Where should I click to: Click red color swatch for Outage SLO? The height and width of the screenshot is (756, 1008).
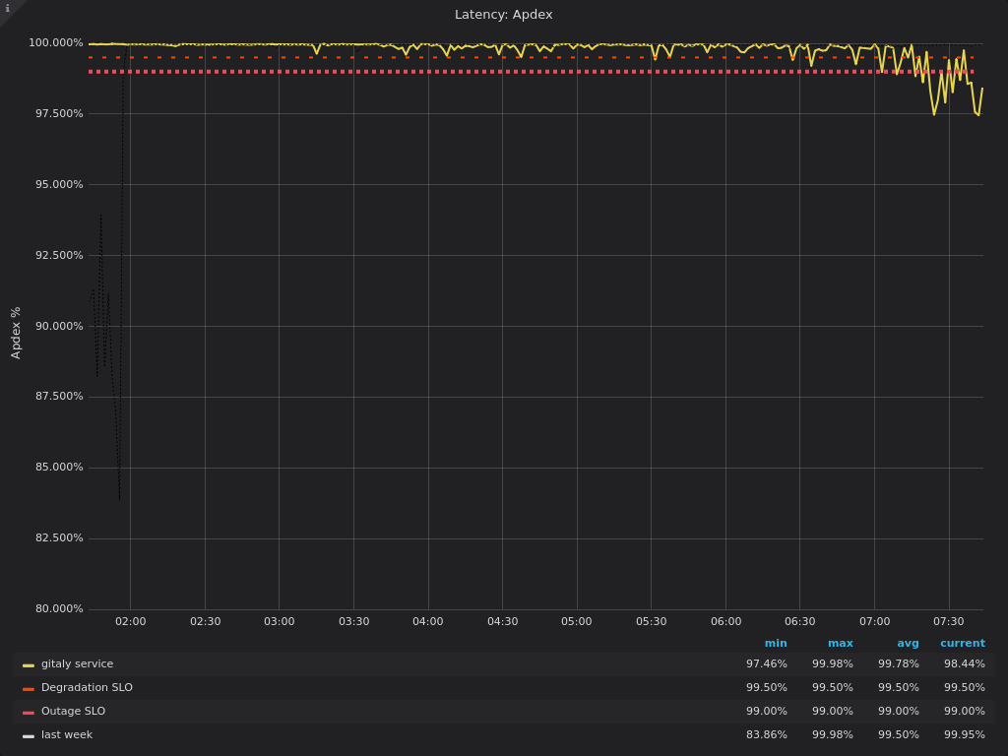[29, 713]
